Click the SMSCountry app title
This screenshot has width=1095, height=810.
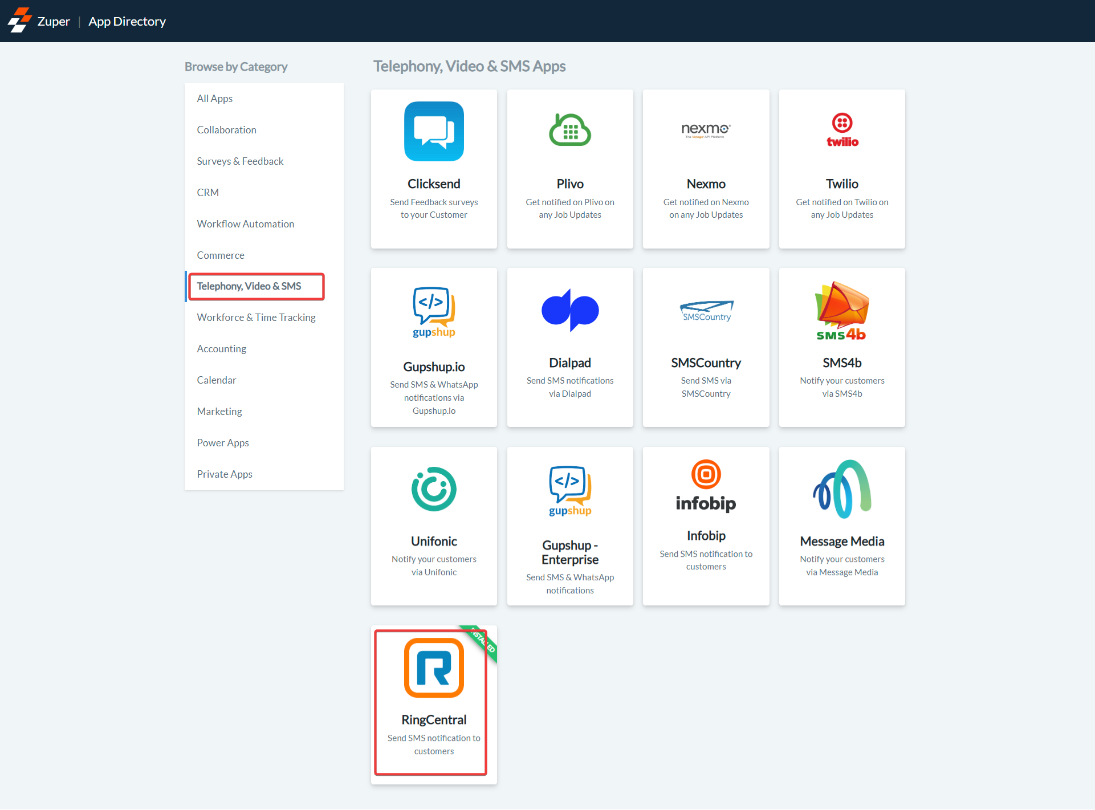[x=706, y=363]
